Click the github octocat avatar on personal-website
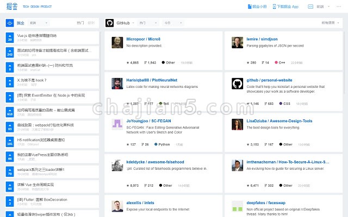Viewport: 348px width, 217px height. [x=237, y=84]
